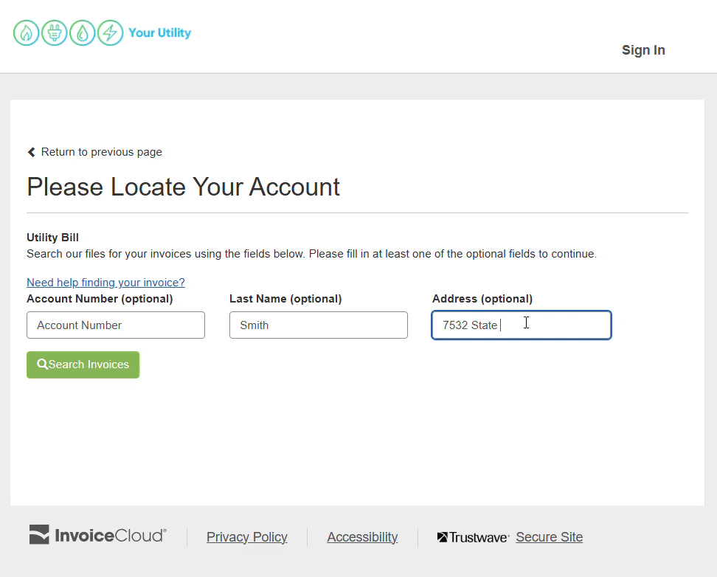Click the Account Number (optional) label
717x577 pixels.
click(100, 299)
